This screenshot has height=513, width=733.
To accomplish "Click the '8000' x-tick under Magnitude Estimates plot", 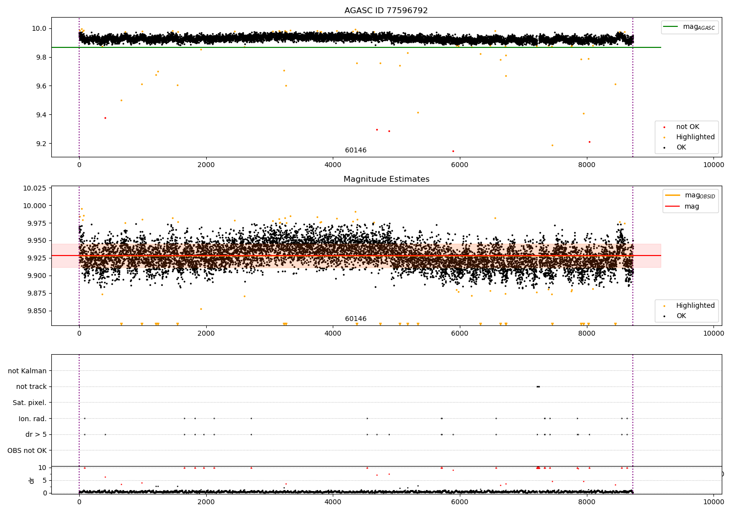I will pos(586,333).
